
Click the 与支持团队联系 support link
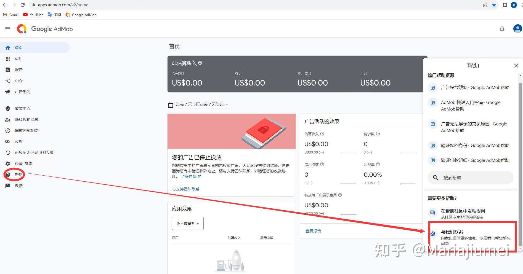(185, 189)
